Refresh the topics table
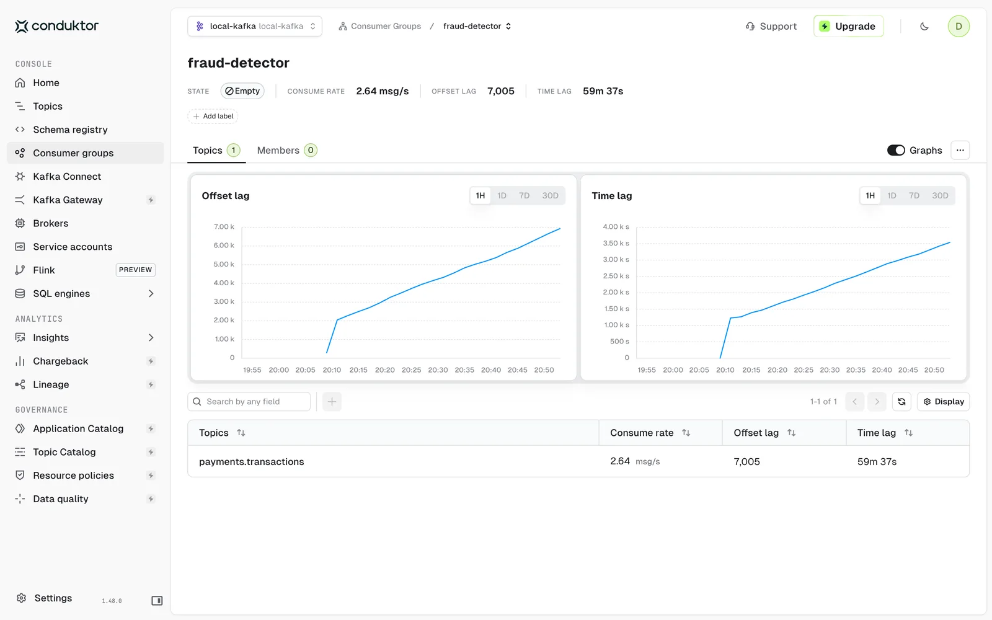Viewport: 992px width, 620px height. pos(901,402)
